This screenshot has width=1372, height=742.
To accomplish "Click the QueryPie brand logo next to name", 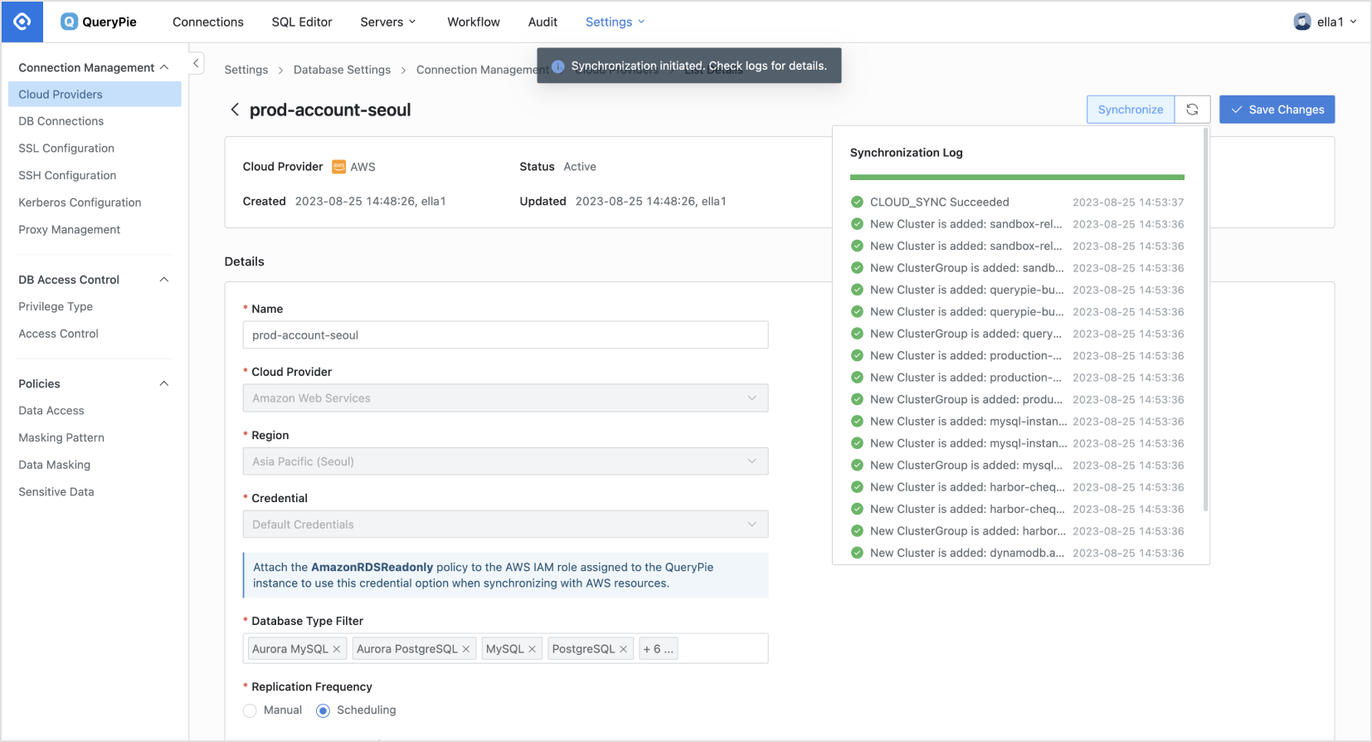I will pos(70,22).
